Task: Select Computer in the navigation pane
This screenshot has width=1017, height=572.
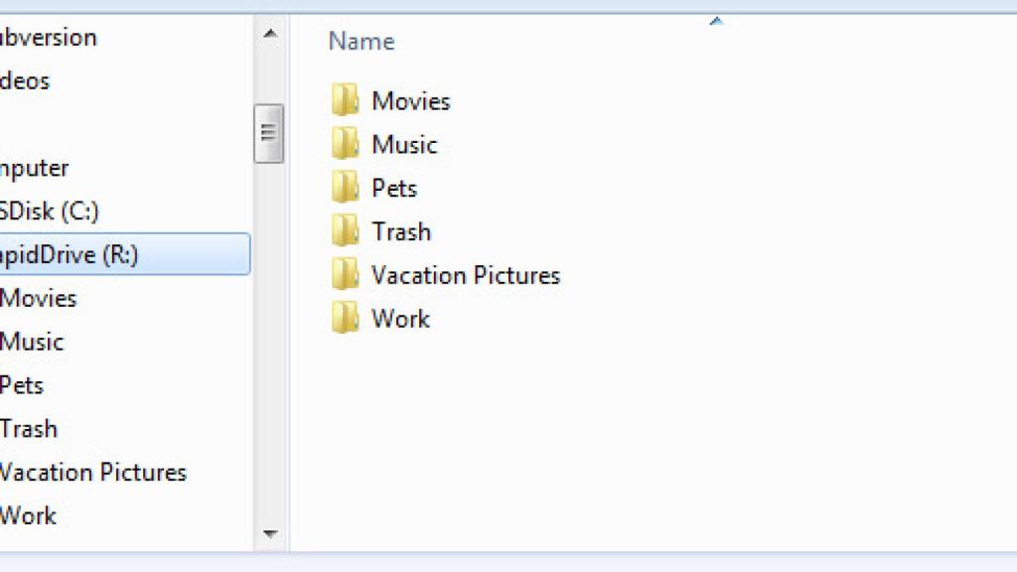Action: (34, 167)
